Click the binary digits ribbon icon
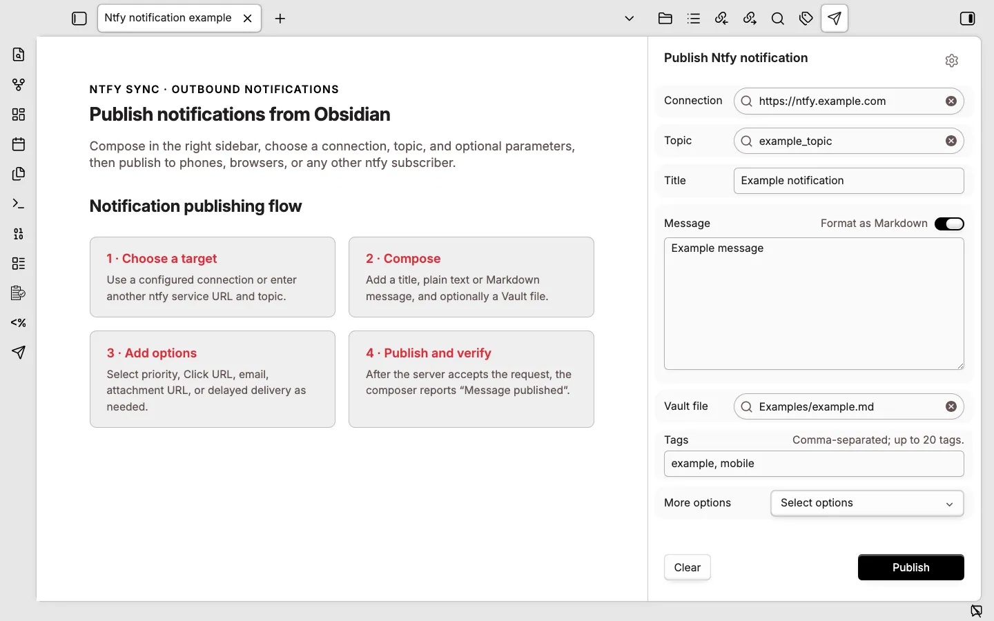The width and height of the screenshot is (994, 621). [x=19, y=234]
